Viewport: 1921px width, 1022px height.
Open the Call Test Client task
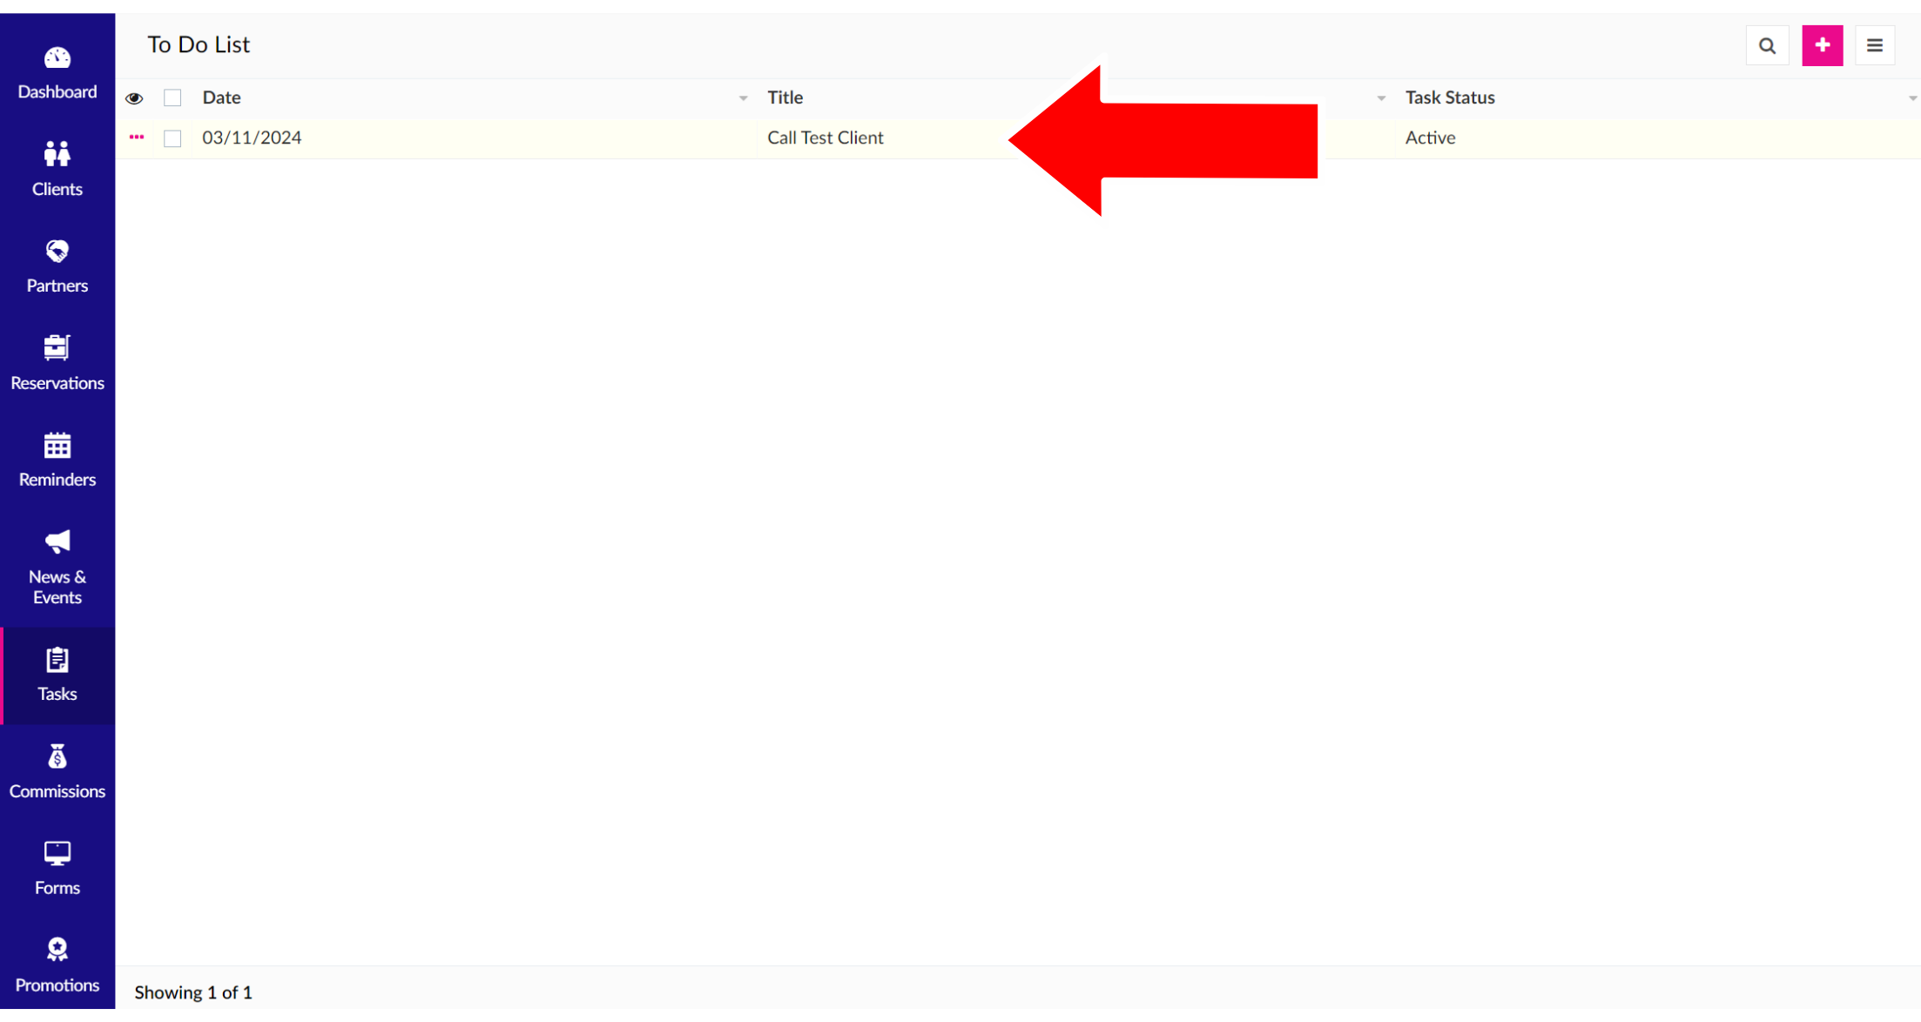click(x=825, y=138)
